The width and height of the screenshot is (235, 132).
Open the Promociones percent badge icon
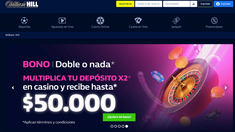click(214, 21)
